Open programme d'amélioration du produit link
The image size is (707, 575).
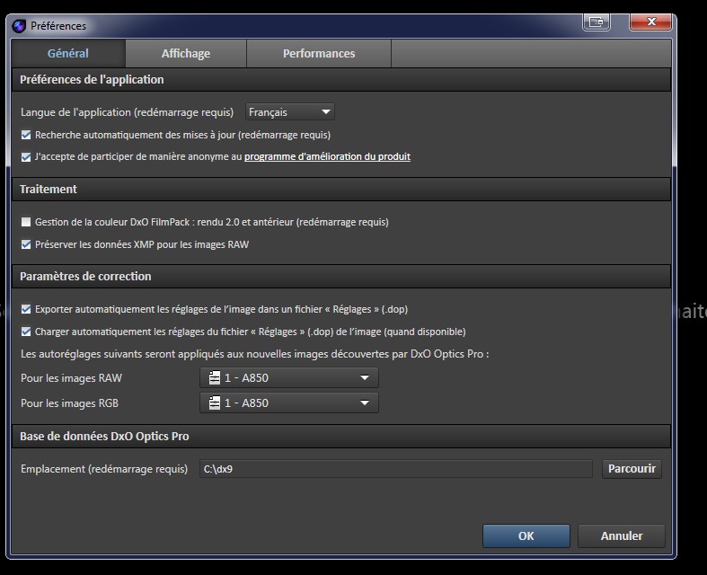(327, 156)
